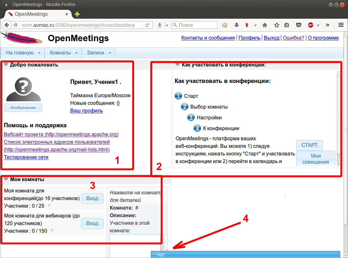This screenshot has width=348, height=258.
Task: Open Вебсайт проекта apache.org link
Action: pos(61,134)
